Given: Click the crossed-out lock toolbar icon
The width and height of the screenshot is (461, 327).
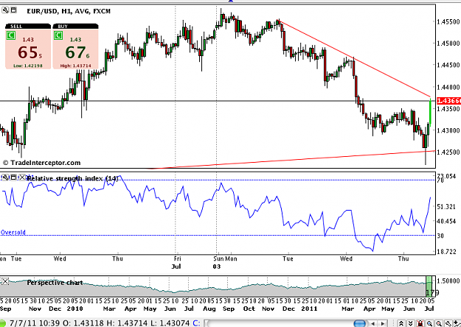Looking at the screenshot, I should click(x=420, y=323).
